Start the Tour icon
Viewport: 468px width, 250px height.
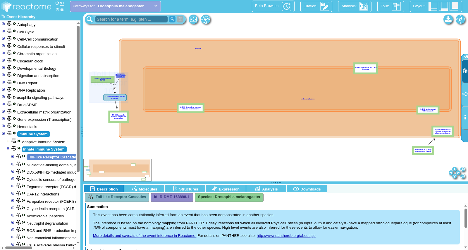point(396,6)
